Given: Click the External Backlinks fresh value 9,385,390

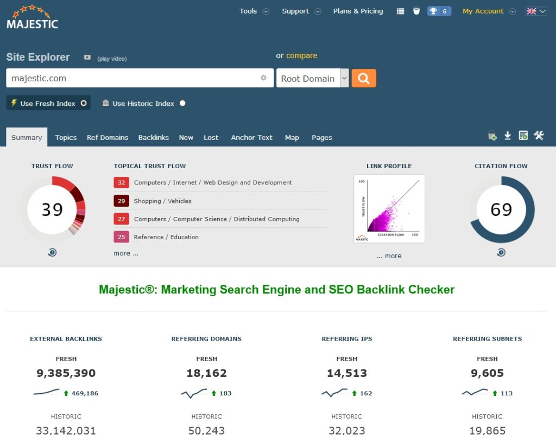Looking at the screenshot, I should click(x=66, y=373).
